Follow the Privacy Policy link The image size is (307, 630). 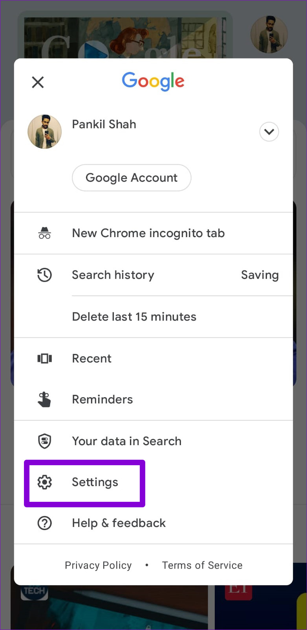pyautogui.click(x=98, y=565)
